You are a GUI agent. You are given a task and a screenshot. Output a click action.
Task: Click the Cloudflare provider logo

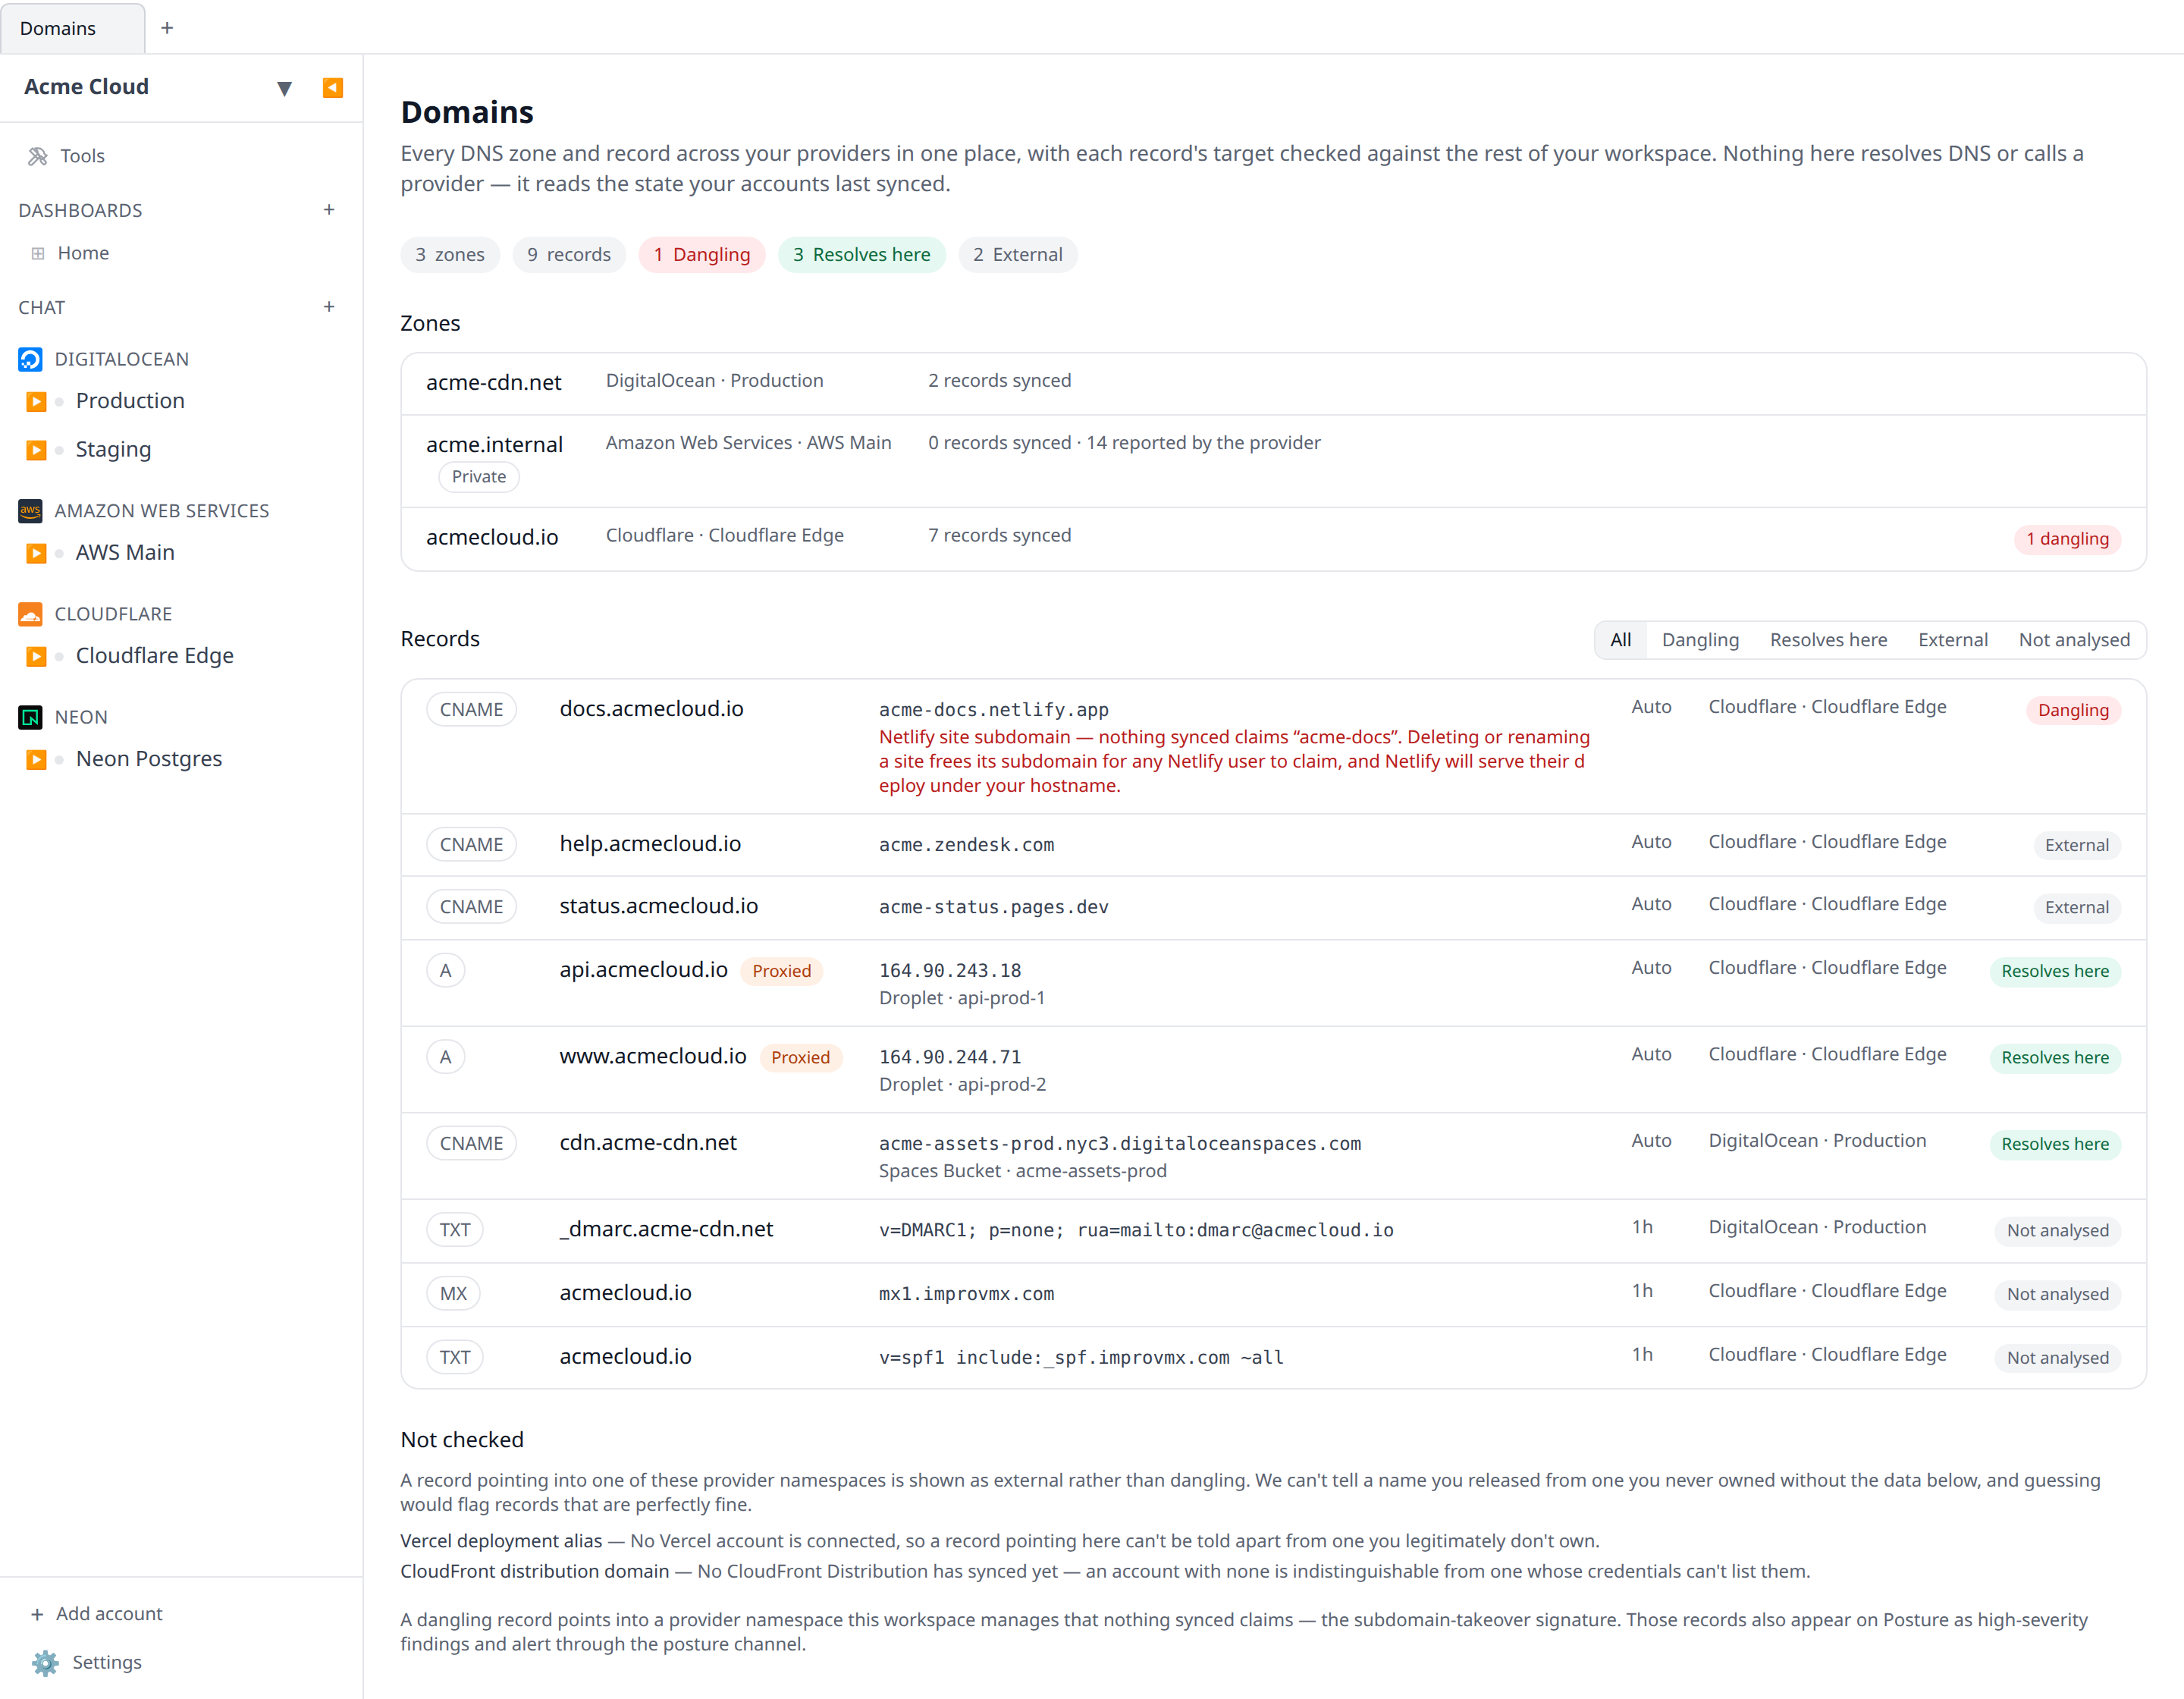coord(31,614)
